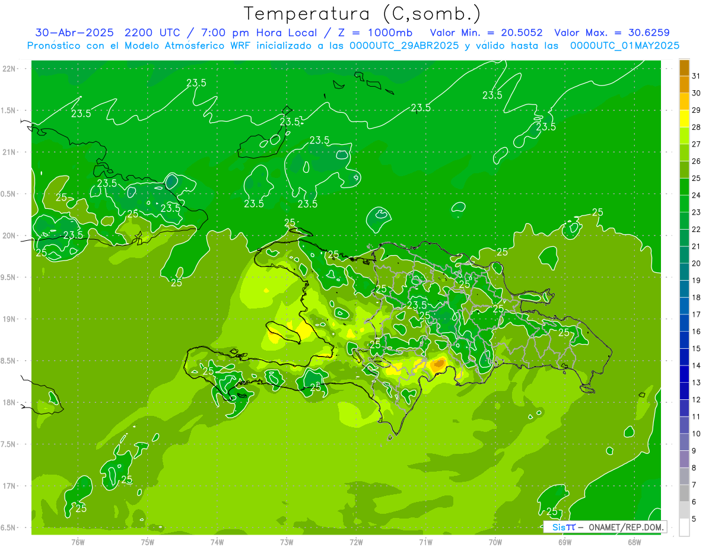Click the "70W" longitude axis label
The height and width of the screenshot is (550, 712).
point(495,542)
